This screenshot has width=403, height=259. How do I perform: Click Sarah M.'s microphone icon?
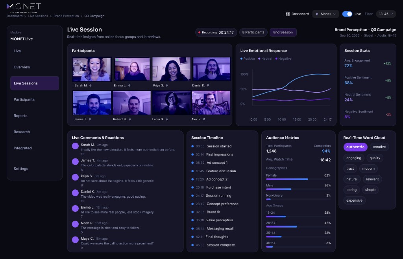(91, 85)
